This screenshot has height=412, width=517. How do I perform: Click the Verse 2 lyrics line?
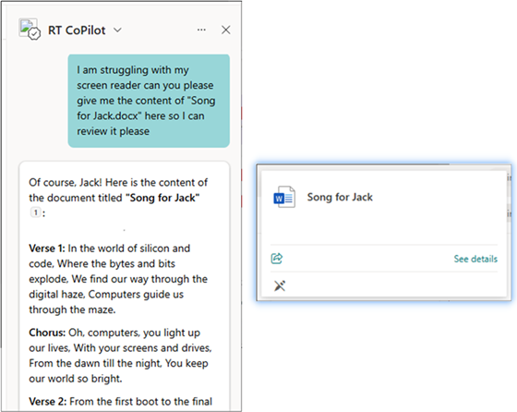[x=120, y=402]
